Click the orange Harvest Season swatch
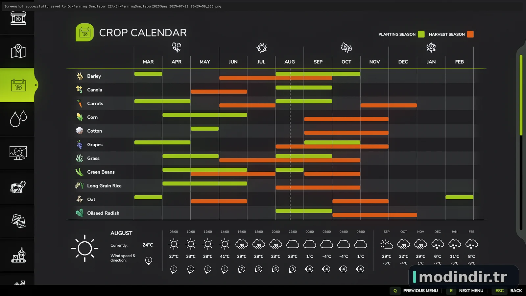526x296 pixels. (x=470, y=34)
